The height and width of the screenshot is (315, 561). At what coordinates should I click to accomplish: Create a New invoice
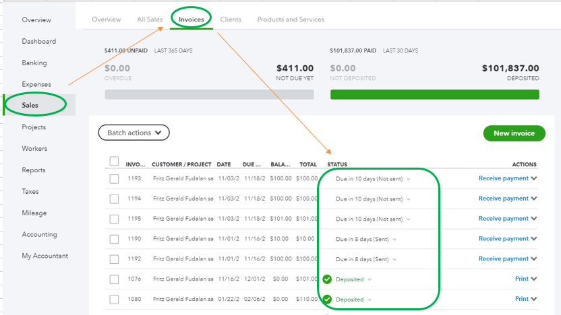click(514, 133)
